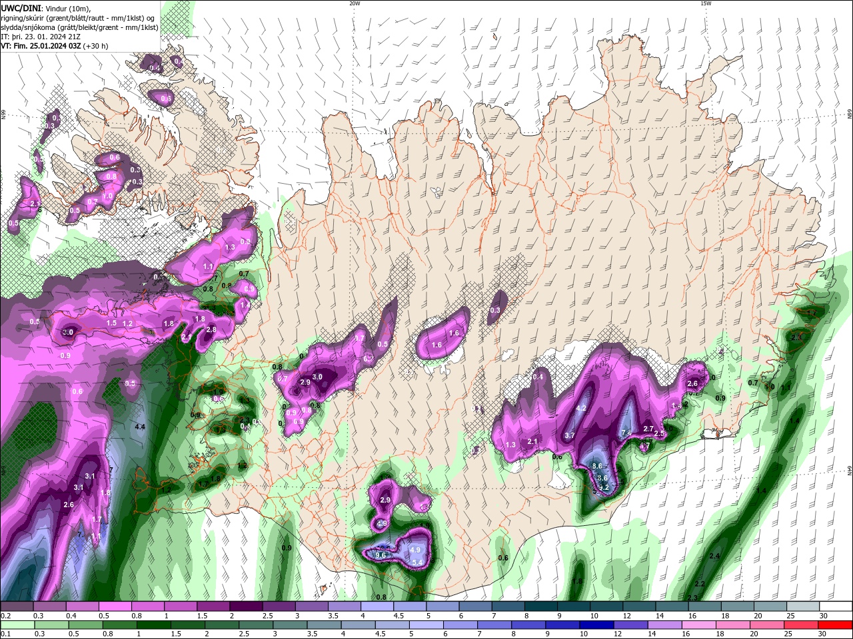
Task: Click the '(+30 h)' forecast offset text
Action: (96, 46)
